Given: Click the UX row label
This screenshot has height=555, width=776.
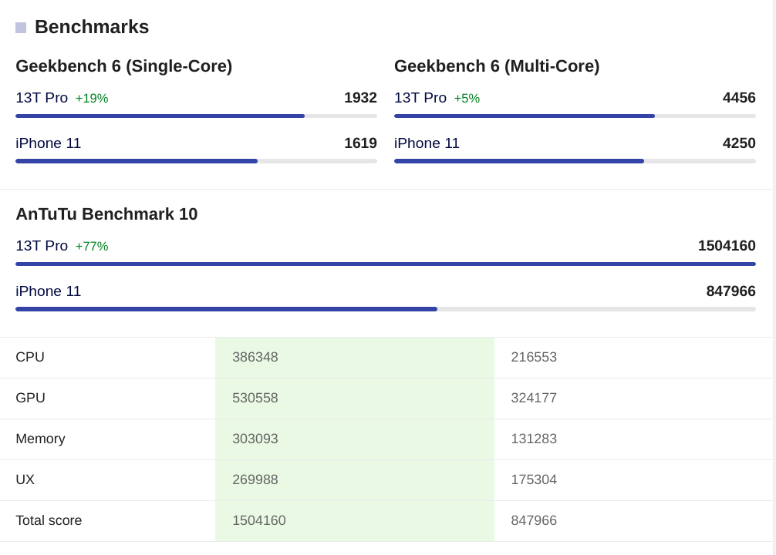Looking at the screenshot, I should point(25,479).
